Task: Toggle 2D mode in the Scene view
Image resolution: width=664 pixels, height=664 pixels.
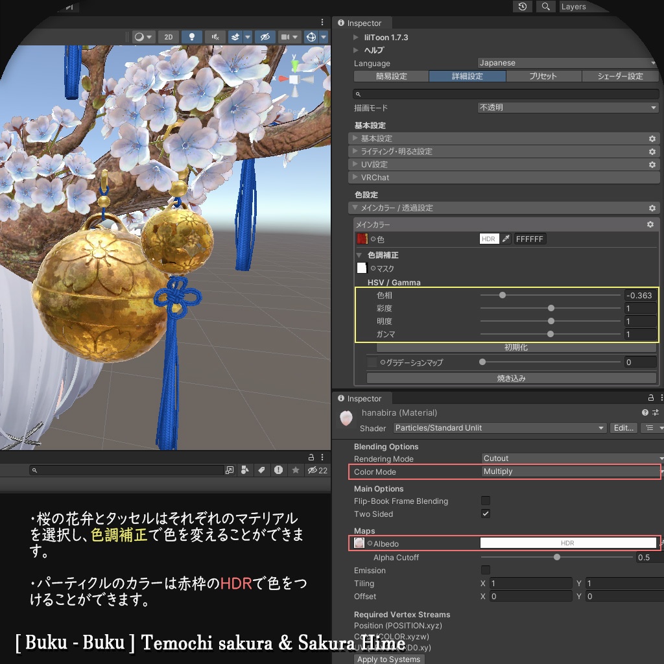Action: point(168,37)
